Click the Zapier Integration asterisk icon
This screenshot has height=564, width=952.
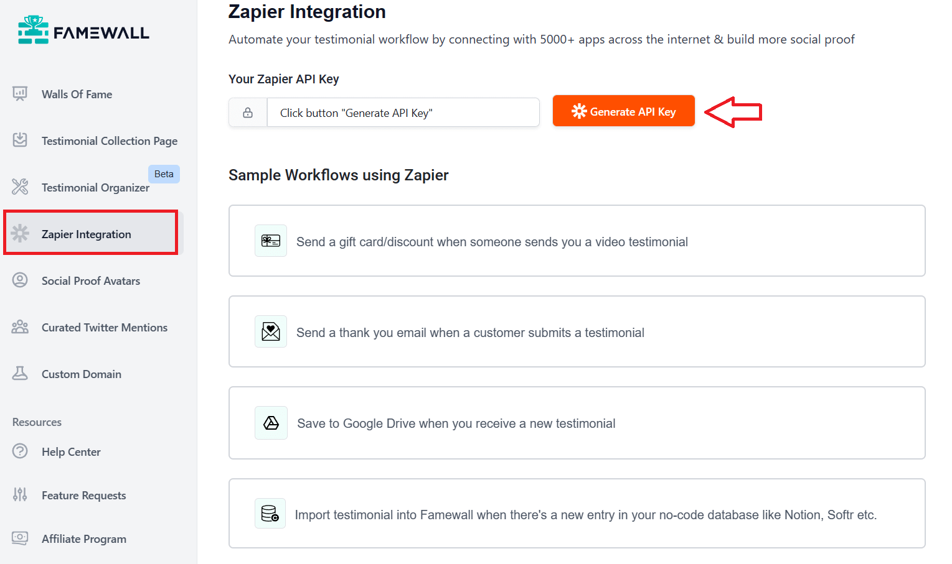click(20, 233)
